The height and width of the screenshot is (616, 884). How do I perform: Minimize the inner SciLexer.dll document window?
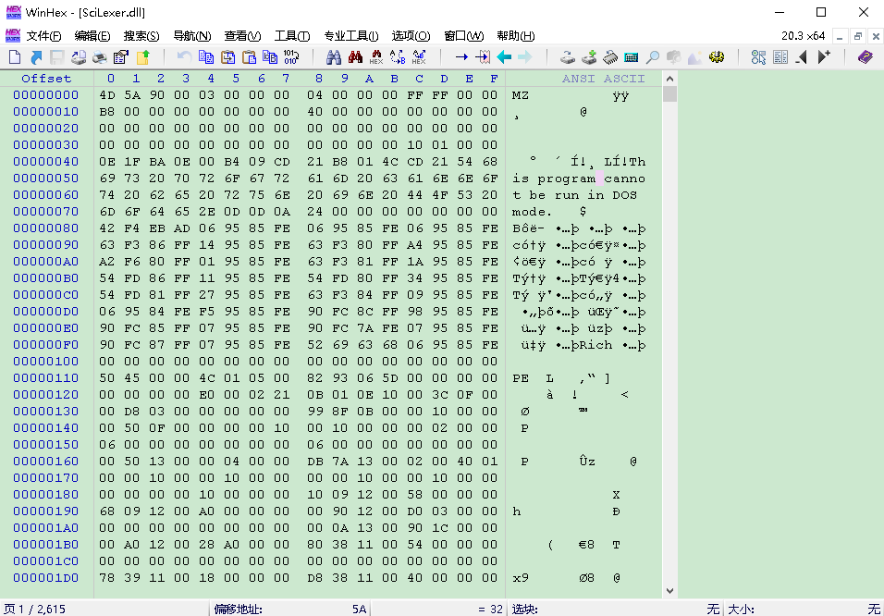point(840,37)
